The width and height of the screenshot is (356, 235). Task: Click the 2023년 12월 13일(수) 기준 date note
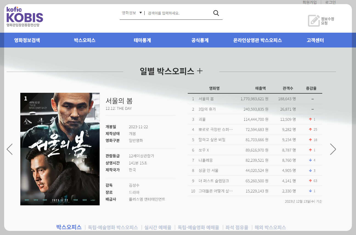point(304,201)
